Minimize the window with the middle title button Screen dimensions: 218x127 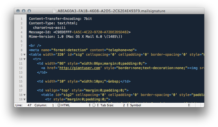(24, 11)
